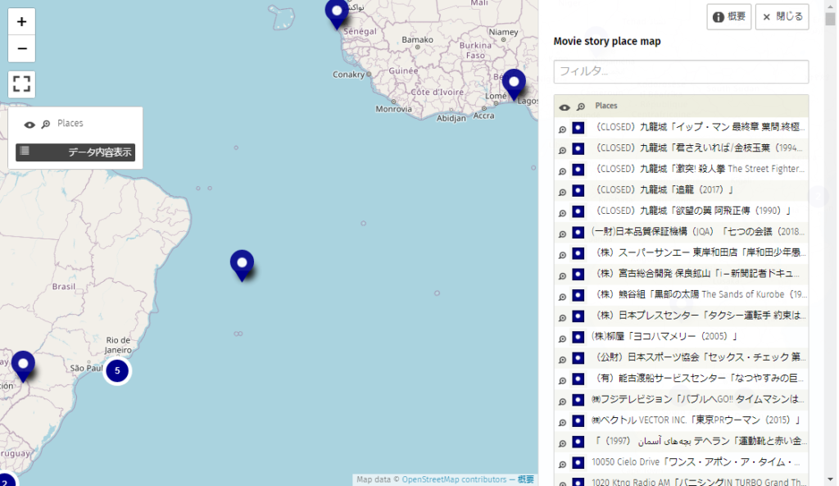Enter fullscreen map view

click(x=21, y=84)
